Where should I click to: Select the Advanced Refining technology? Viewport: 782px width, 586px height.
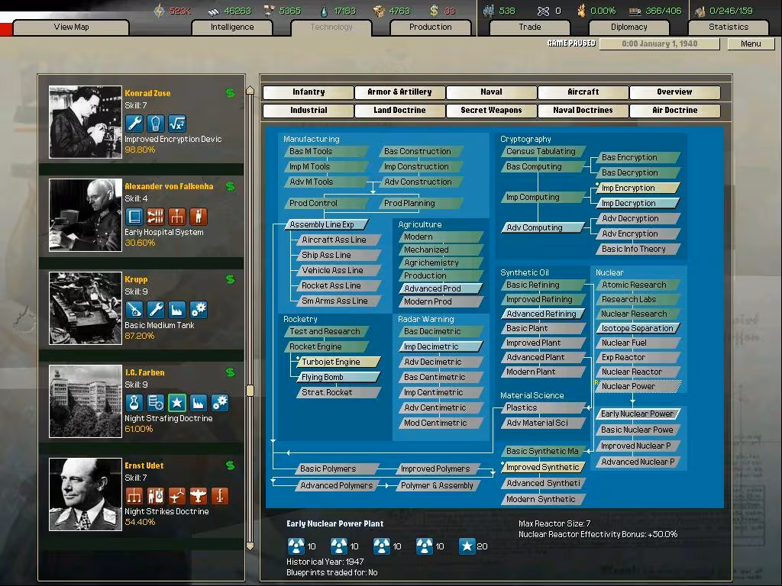[x=543, y=314]
